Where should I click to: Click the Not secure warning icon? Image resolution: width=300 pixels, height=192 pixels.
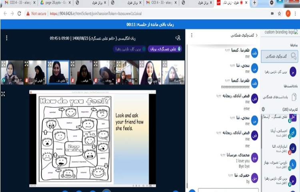(x=28, y=13)
